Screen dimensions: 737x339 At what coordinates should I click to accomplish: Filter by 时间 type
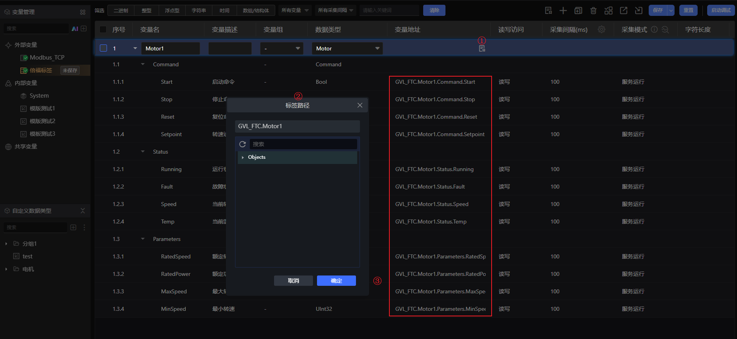click(224, 10)
